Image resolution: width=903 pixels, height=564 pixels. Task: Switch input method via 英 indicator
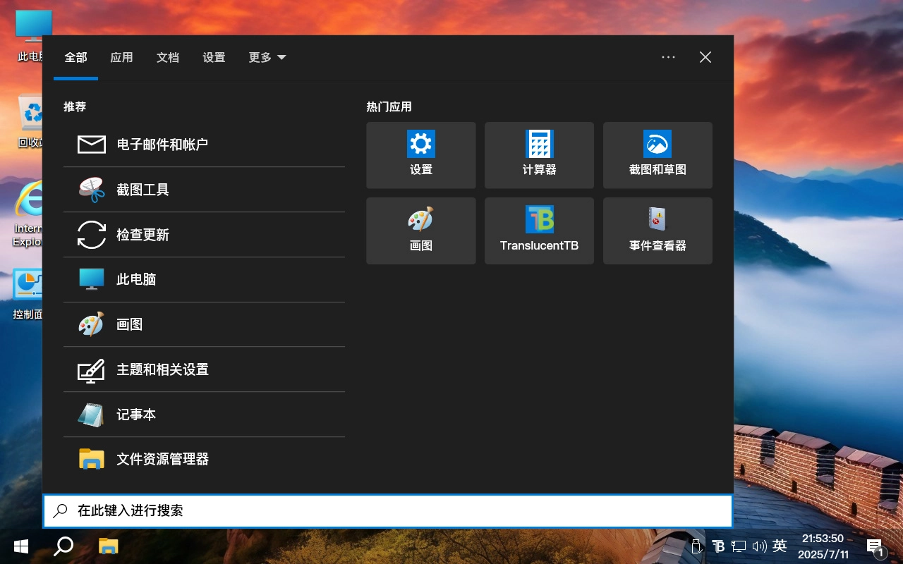click(780, 546)
